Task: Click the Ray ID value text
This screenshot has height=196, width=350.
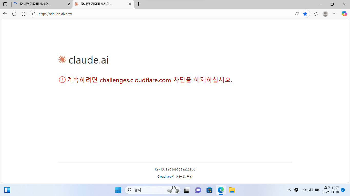Action: click(x=180, y=169)
